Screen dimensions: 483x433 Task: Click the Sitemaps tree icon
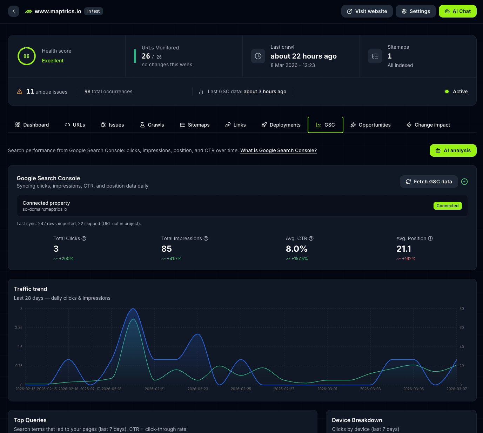[x=375, y=56]
